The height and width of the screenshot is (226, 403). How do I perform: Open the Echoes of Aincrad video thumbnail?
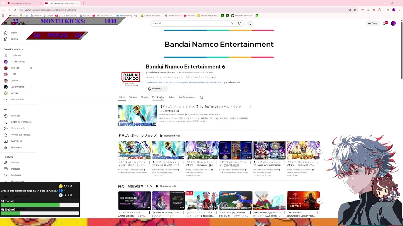(168, 201)
